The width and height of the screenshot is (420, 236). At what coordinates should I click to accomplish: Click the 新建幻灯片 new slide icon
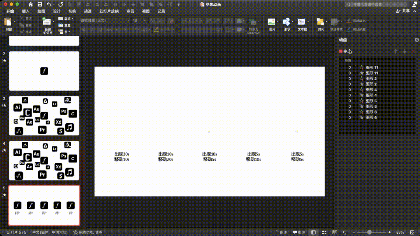click(x=47, y=22)
